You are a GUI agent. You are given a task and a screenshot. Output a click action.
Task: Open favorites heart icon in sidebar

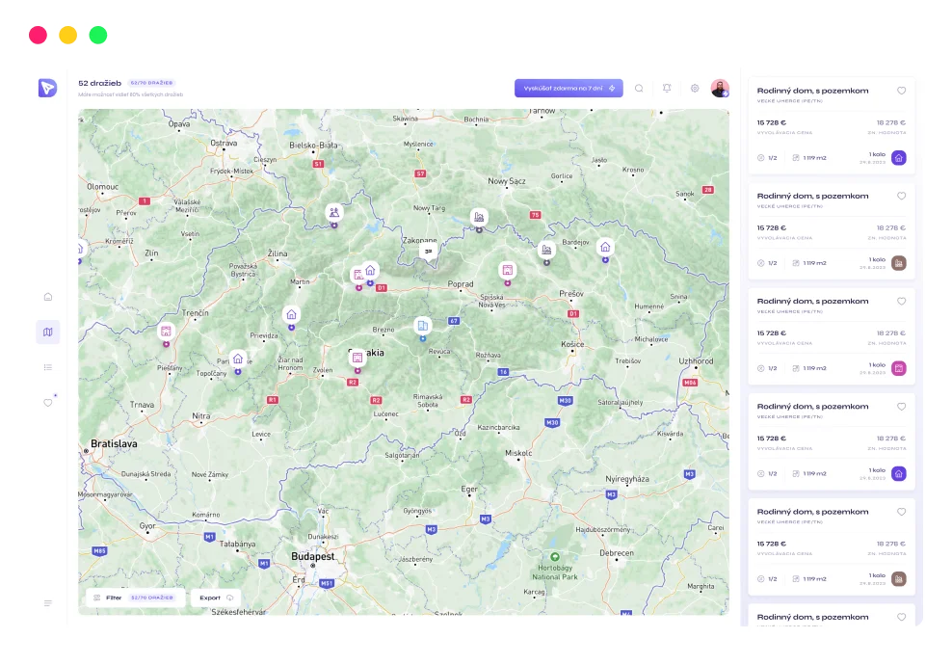click(48, 403)
